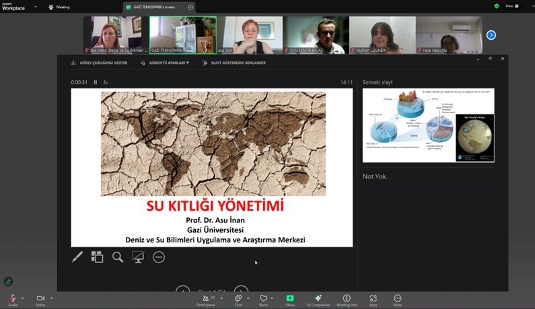Screen dimensions: 535x309
Task: Open the Chat panel
Action: point(238,300)
